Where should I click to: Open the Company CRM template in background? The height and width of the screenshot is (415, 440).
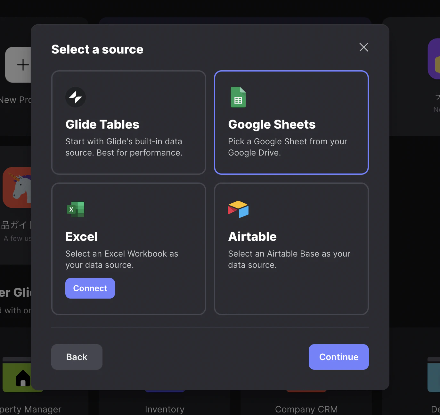(x=306, y=409)
